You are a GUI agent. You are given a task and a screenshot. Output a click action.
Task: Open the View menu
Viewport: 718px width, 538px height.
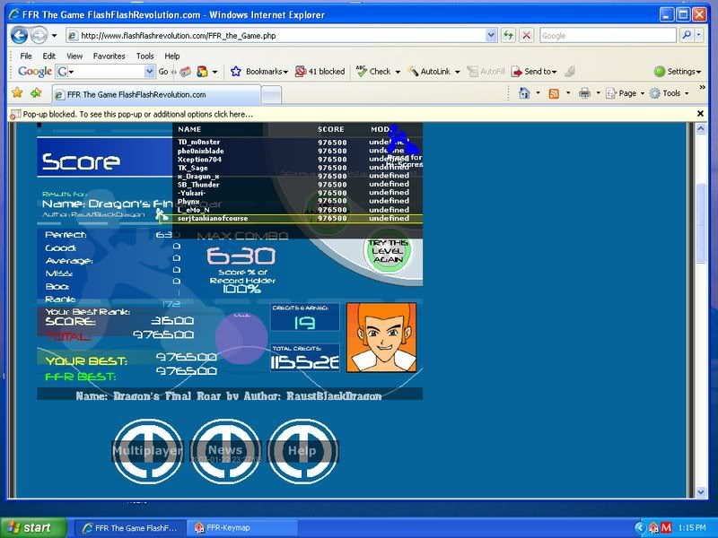coord(74,56)
